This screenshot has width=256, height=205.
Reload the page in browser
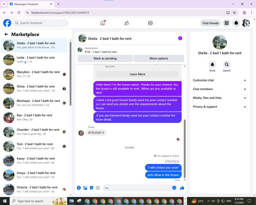(19, 12)
